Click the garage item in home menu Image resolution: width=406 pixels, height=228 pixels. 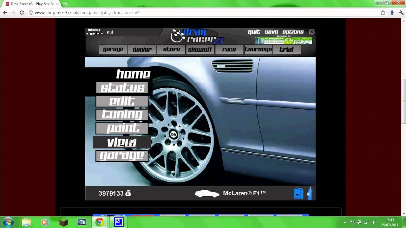tap(122, 156)
